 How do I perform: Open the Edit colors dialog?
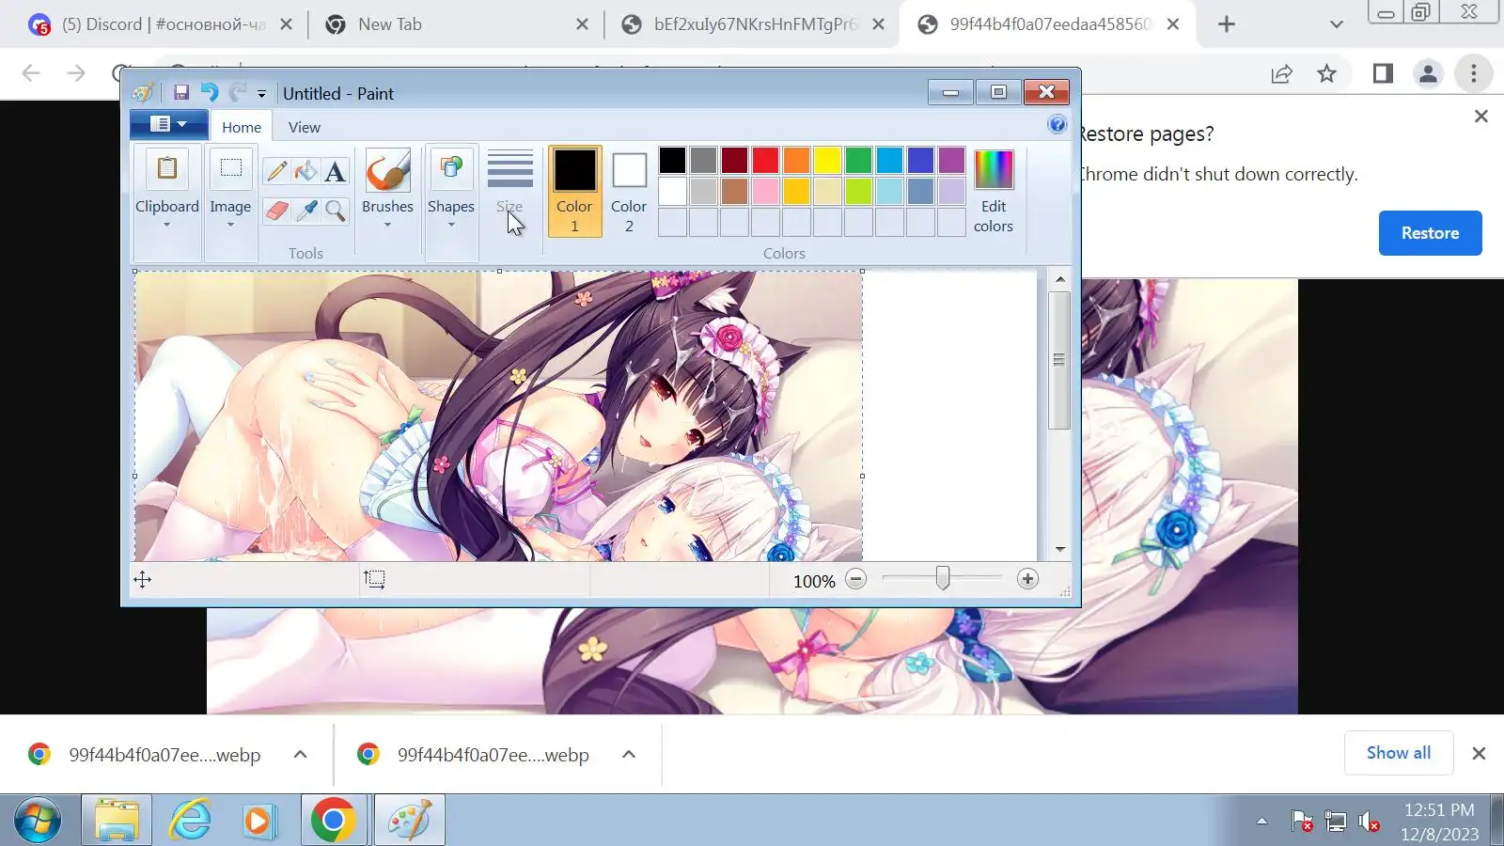tap(994, 191)
